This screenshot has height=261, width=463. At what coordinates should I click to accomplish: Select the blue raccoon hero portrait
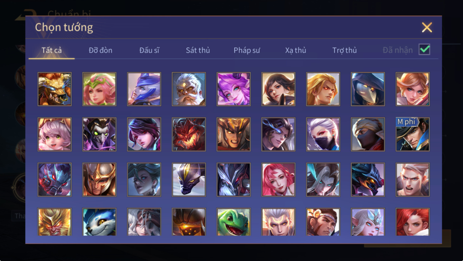pyautogui.click(x=99, y=222)
